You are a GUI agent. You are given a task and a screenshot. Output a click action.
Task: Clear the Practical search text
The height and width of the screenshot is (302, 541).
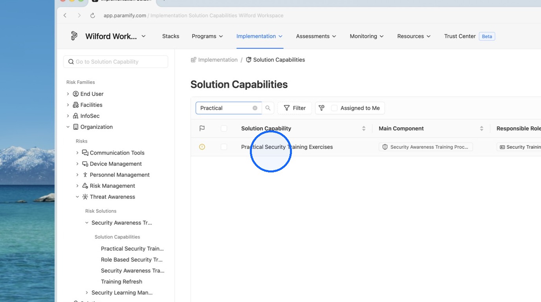(x=255, y=108)
